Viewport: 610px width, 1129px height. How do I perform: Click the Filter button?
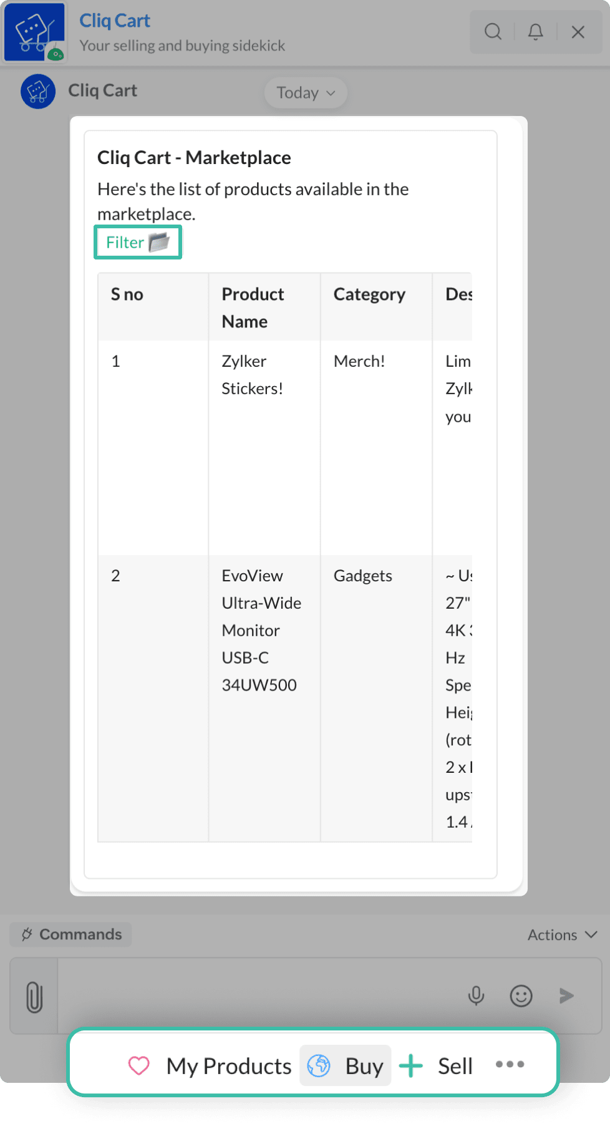[137, 242]
